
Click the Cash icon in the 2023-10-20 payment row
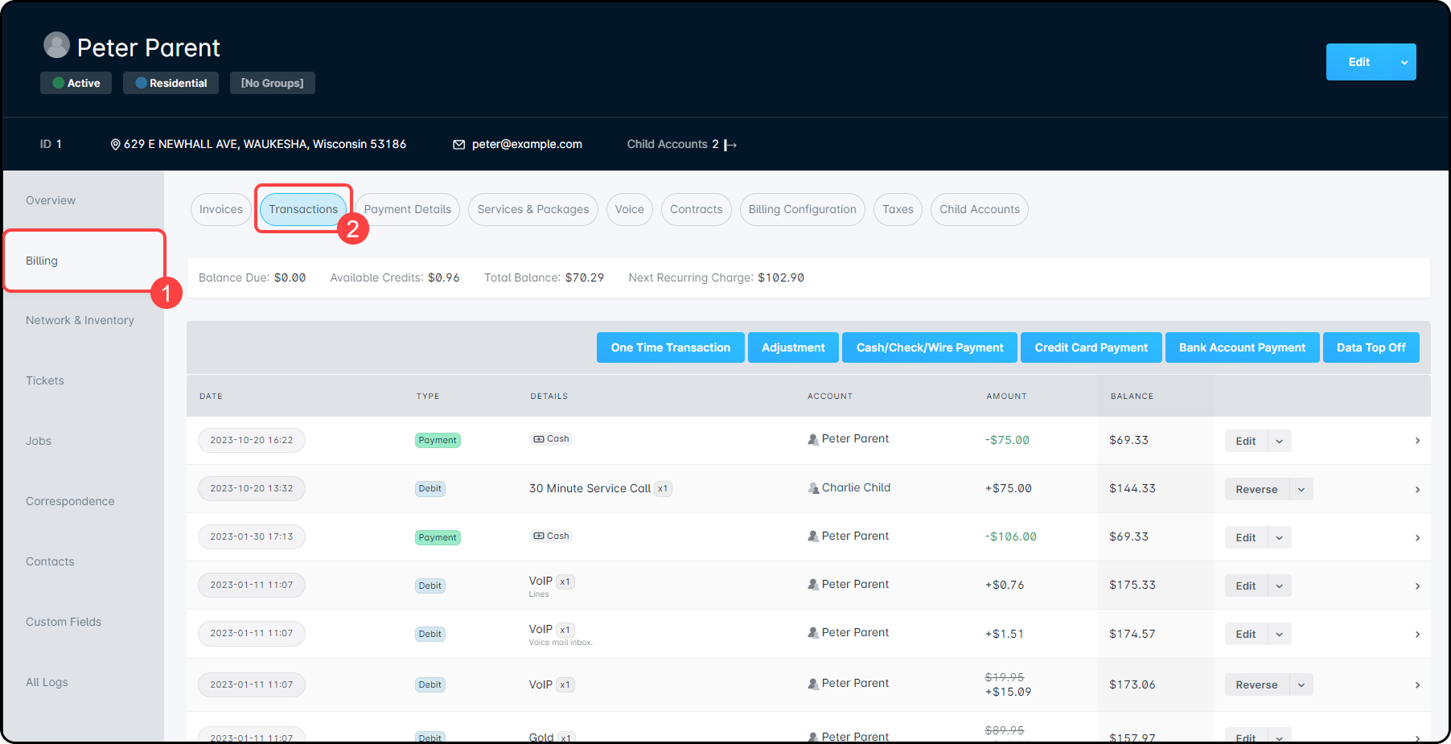click(539, 439)
